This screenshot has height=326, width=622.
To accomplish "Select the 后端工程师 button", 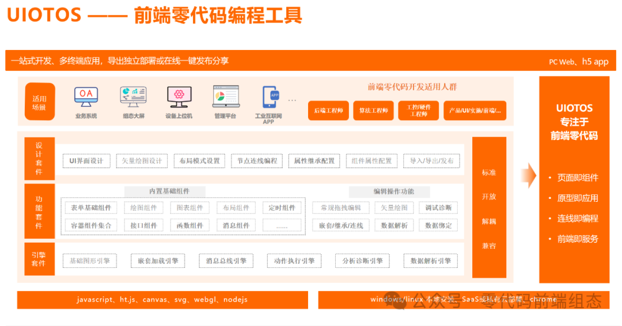I will [x=328, y=110].
